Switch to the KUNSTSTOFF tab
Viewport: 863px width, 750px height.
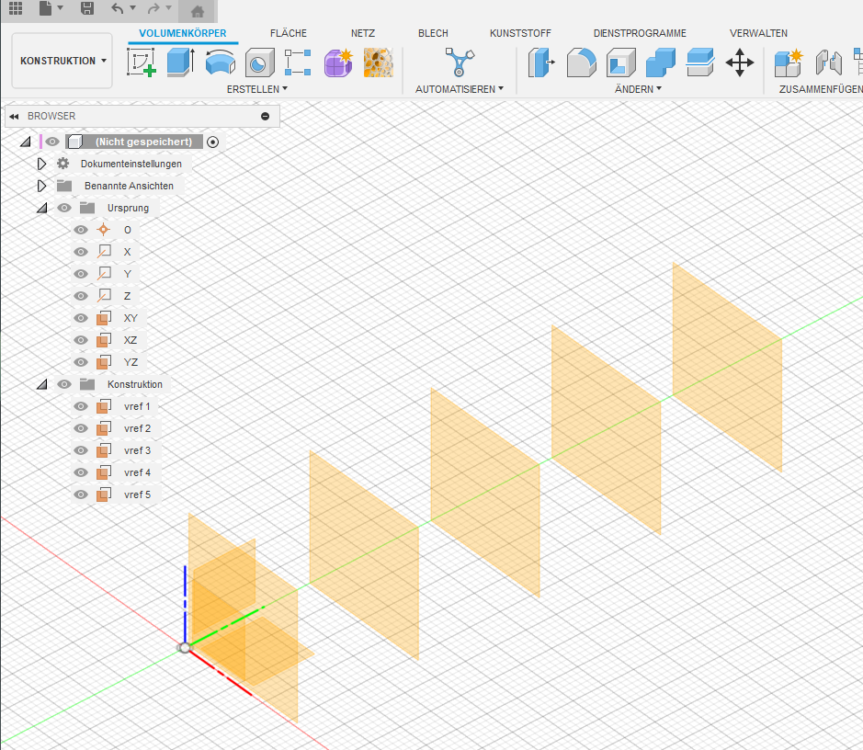520,33
